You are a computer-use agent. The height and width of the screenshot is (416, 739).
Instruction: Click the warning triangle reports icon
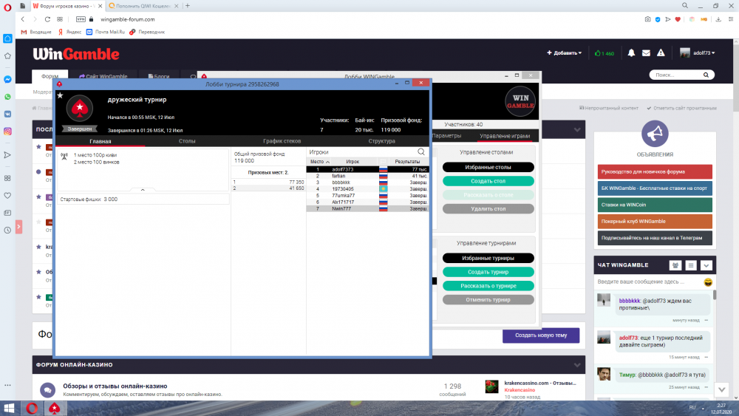click(x=662, y=53)
